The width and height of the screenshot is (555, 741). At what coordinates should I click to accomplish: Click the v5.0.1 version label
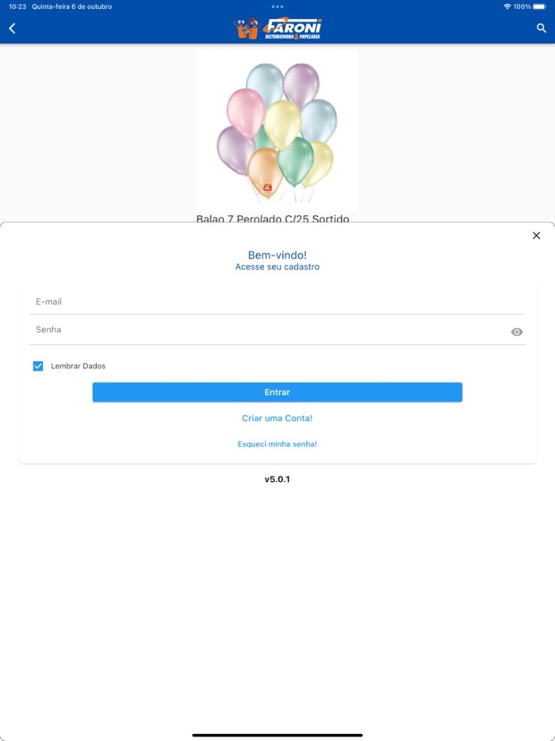tap(277, 479)
